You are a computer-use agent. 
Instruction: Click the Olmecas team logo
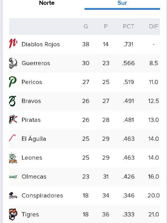[13, 177]
